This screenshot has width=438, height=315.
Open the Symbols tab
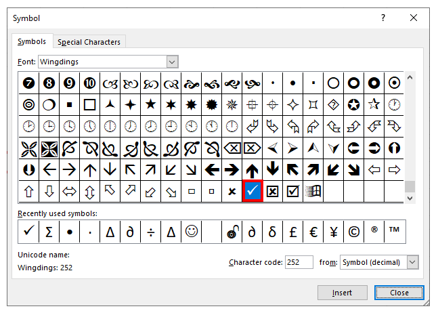(32, 42)
